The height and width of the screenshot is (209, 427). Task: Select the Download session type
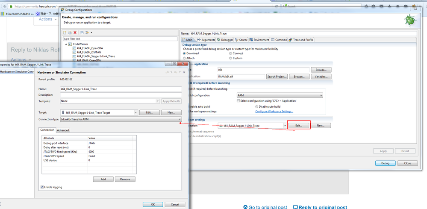pos(185,53)
